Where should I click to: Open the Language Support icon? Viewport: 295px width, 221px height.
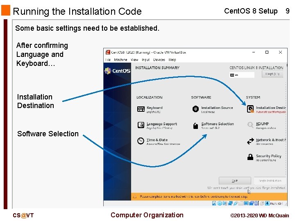(x=141, y=125)
